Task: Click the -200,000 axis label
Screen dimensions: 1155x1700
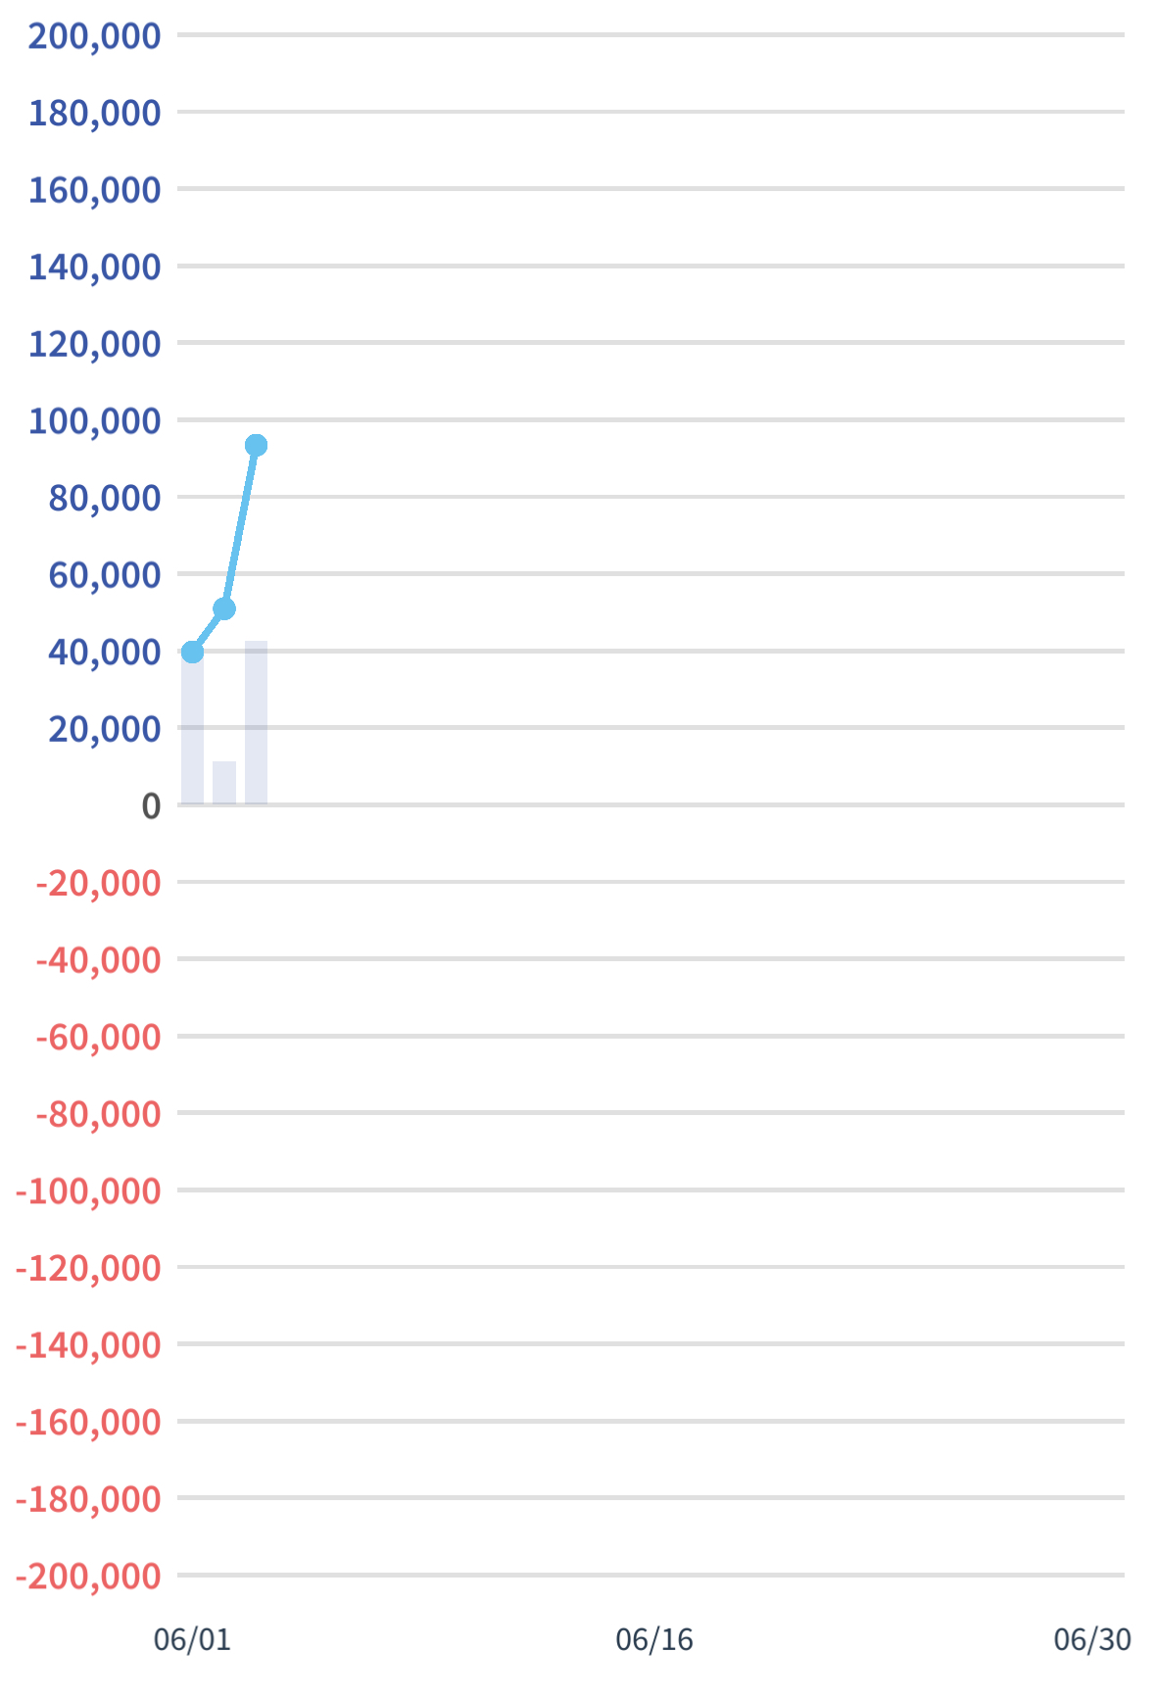Action: click(88, 1577)
